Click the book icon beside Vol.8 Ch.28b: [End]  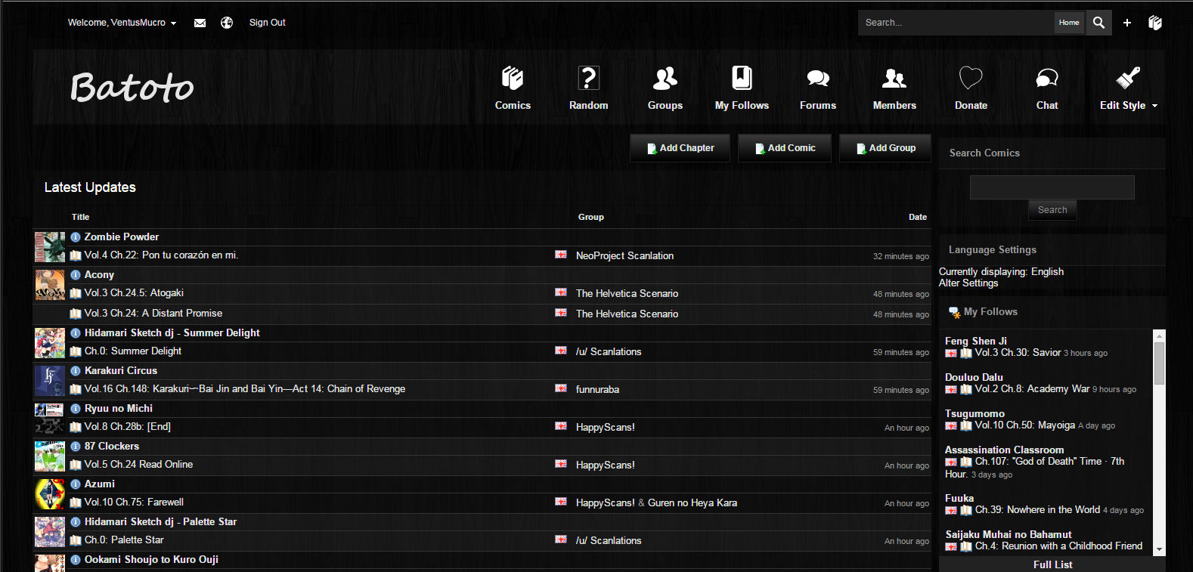76,427
